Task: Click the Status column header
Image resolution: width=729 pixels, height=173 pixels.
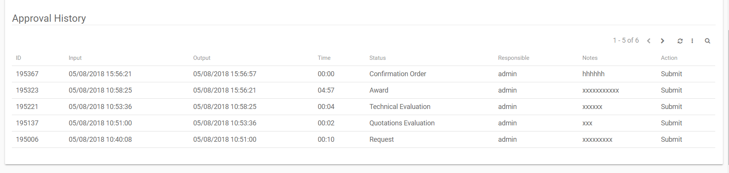Action: [x=377, y=58]
